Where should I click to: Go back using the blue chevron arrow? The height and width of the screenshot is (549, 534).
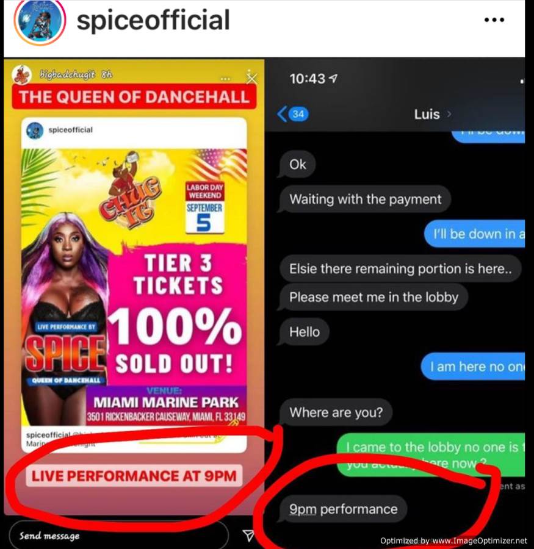click(282, 114)
